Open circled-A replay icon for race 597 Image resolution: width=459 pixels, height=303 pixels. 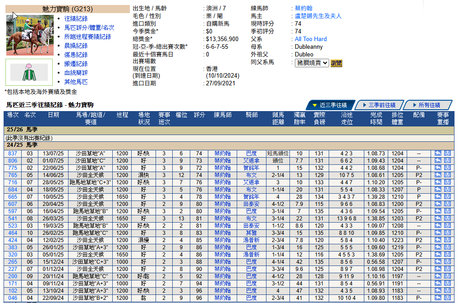(x=447, y=211)
